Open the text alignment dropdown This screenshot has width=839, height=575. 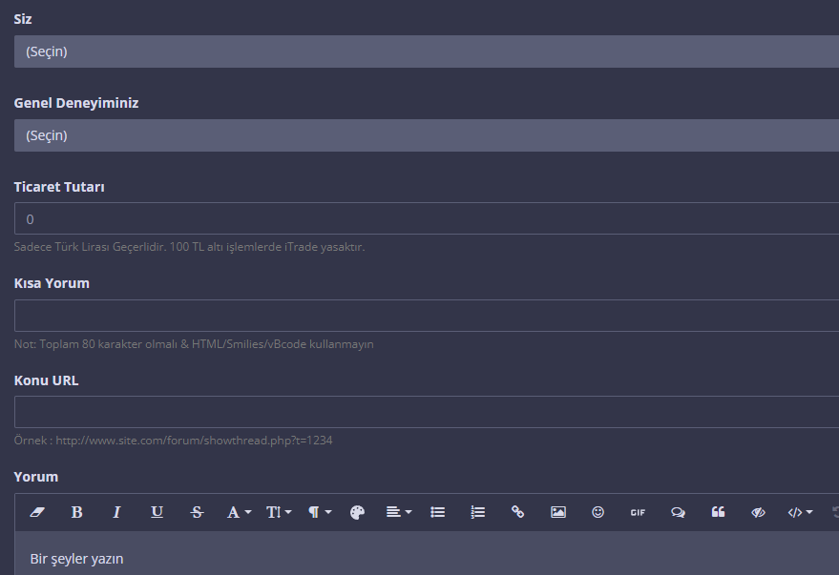click(x=399, y=512)
